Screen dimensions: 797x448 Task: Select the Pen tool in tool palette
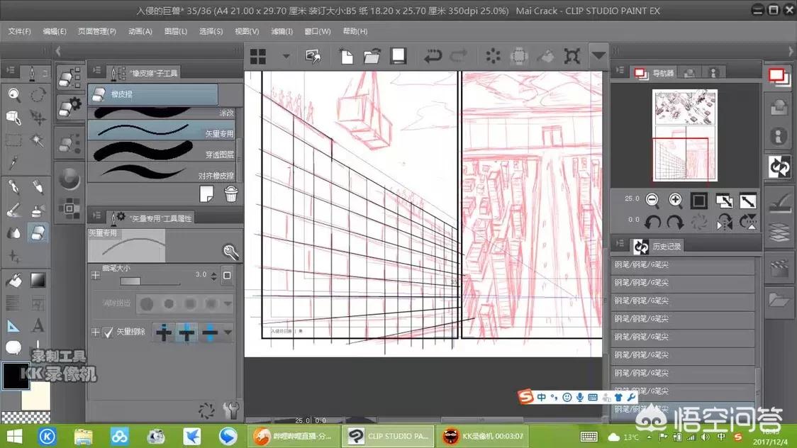pyautogui.click(x=13, y=187)
